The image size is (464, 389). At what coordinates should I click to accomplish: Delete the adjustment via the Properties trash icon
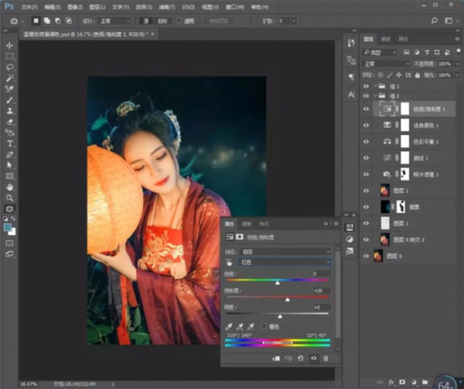click(x=326, y=358)
